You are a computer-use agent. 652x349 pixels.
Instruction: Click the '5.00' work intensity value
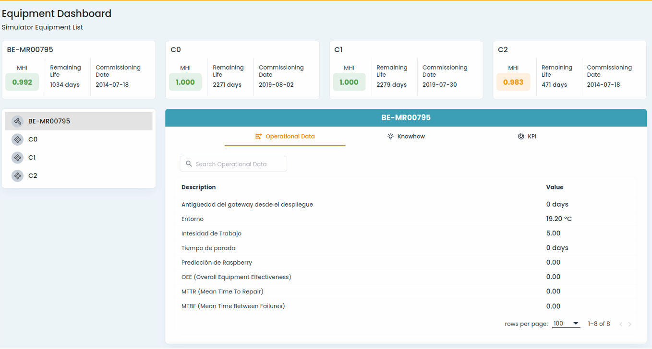tap(553, 233)
